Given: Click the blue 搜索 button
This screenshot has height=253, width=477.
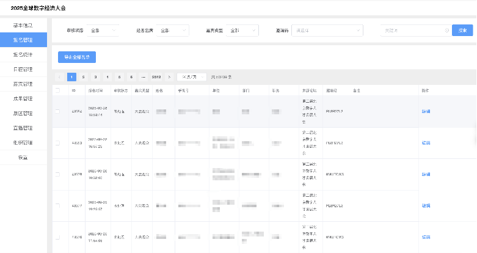Looking at the screenshot, I should click(x=462, y=30).
